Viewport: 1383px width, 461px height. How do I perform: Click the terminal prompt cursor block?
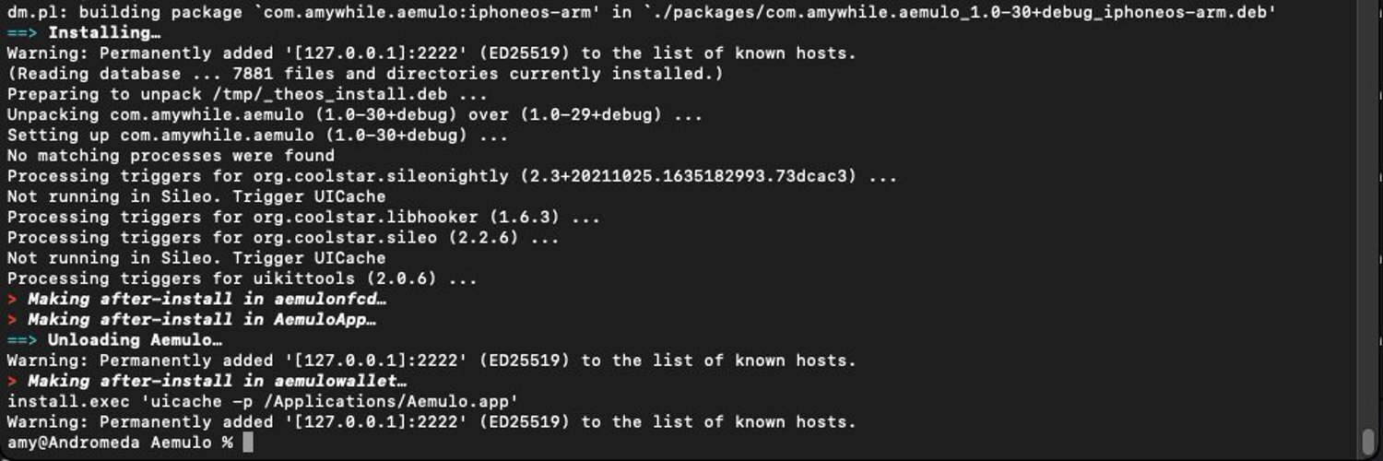[x=247, y=443]
